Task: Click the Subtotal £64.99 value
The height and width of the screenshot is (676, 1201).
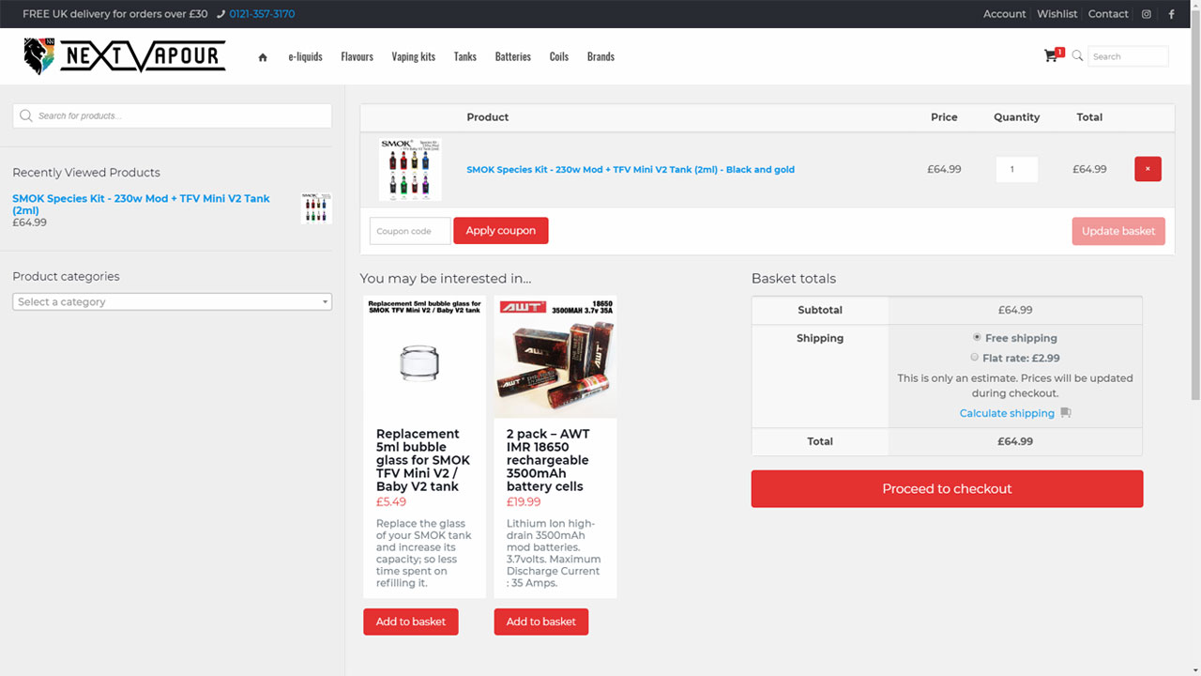Action: pyautogui.click(x=1015, y=310)
